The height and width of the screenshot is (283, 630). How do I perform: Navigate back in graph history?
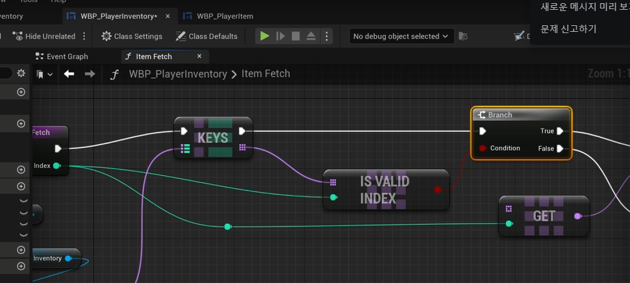[69, 74]
